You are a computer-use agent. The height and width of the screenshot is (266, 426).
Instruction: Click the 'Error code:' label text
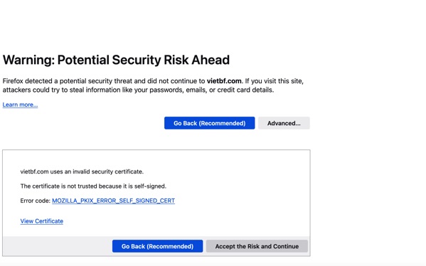36,201
